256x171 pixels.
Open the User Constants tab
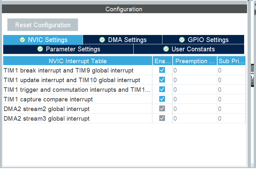(x=189, y=49)
